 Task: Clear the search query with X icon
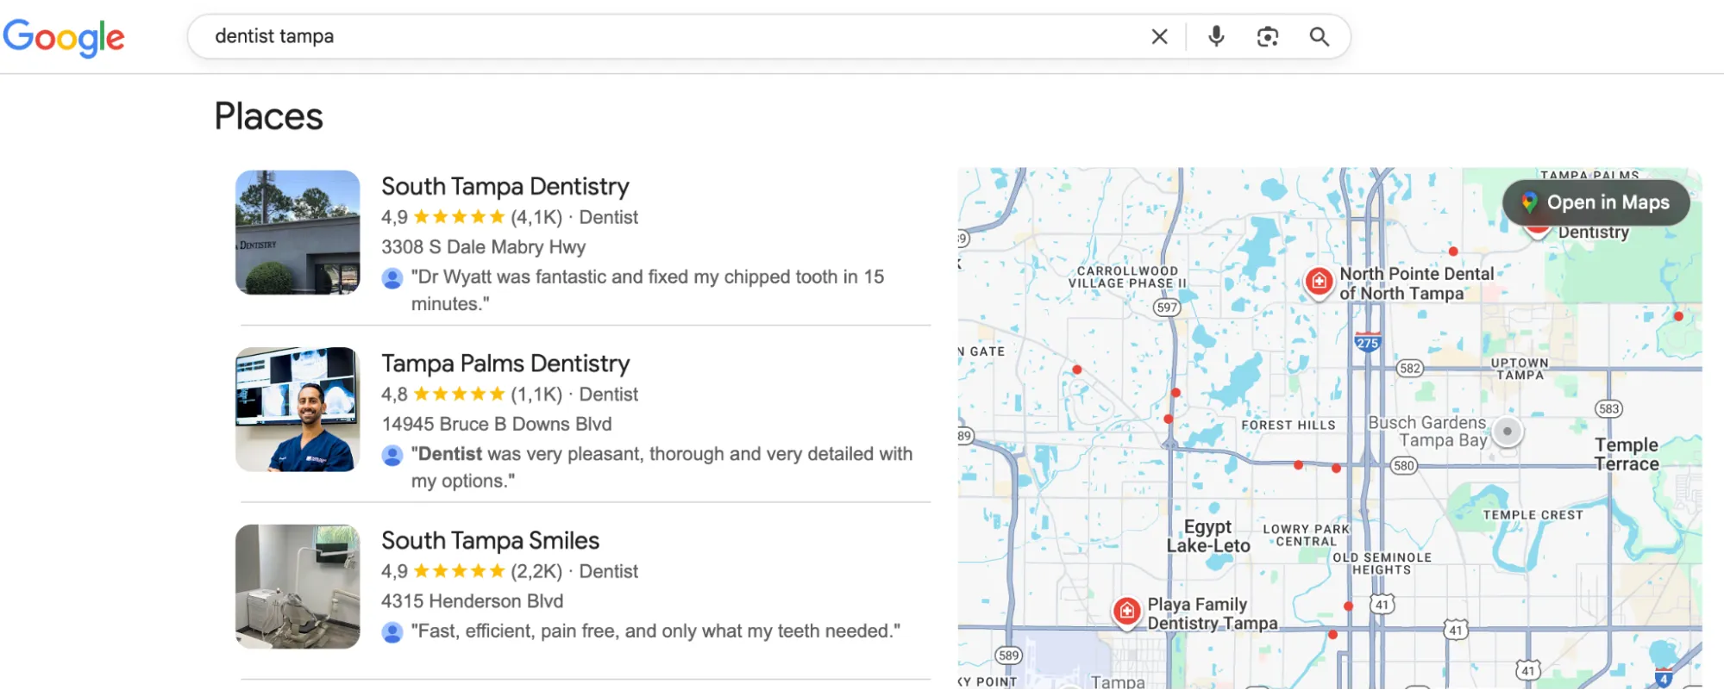(x=1159, y=36)
